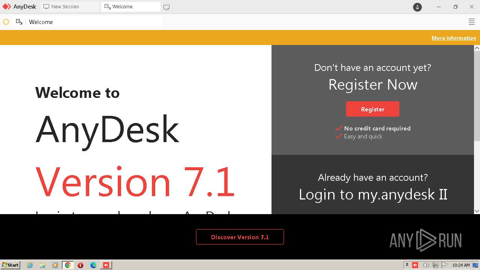Image resolution: width=480 pixels, height=270 pixels.
Task: Click the Register Now heading
Action: (x=373, y=84)
